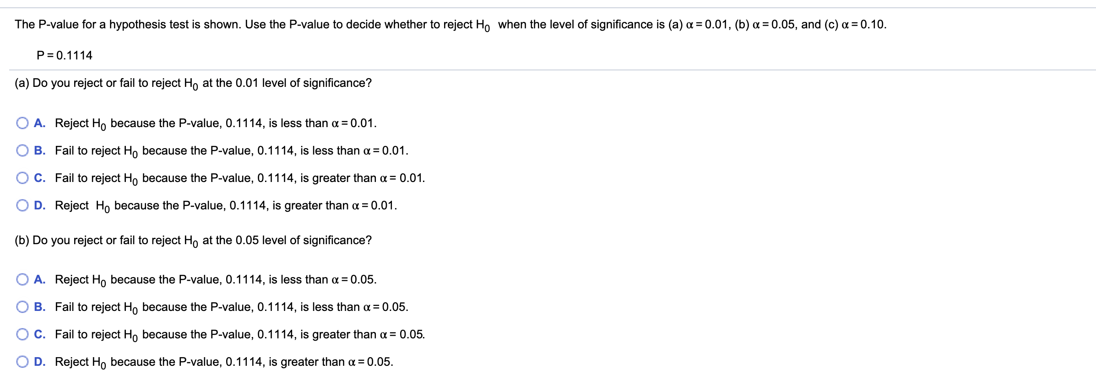Select radio button C for part (b)
Screen dimensions: 1096x385
coord(22,333)
